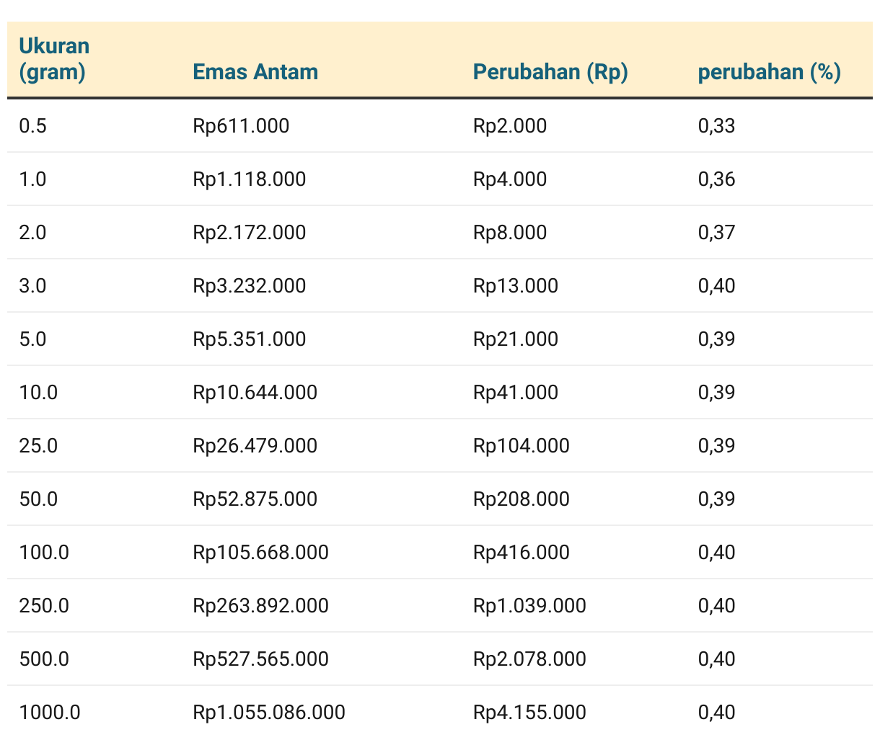Select the Rp10.644.000 price cell
The height and width of the screenshot is (745, 880).
255,393
